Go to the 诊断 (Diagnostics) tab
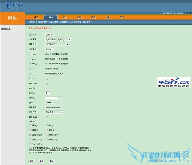The image size is (192, 165). pyautogui.click(x=108, y=17)
